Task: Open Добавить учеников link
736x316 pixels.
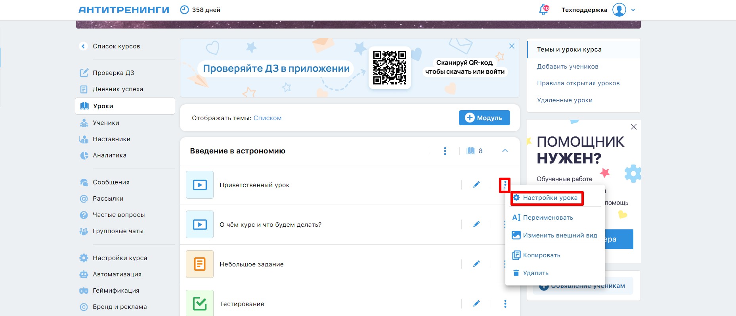Action: [568, 67]
